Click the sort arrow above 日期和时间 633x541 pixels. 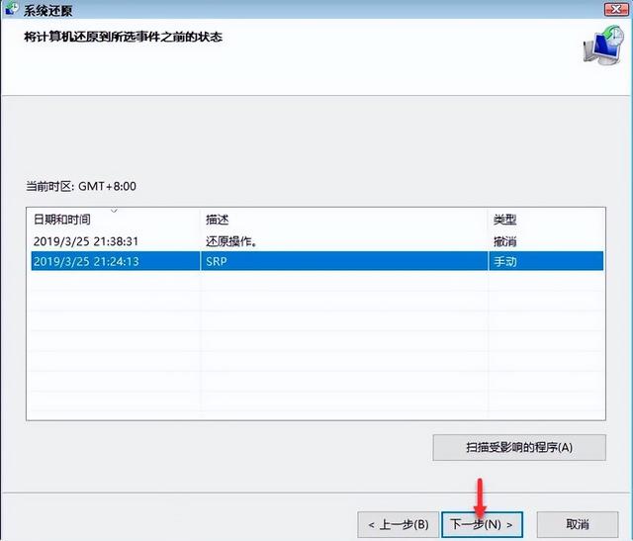[115, 211]
